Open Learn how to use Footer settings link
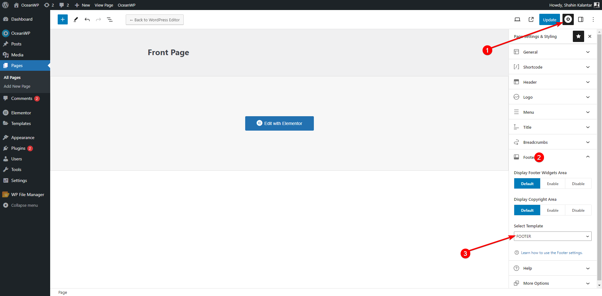The height and width of the screenshot is (296, 602). (552, 253)
